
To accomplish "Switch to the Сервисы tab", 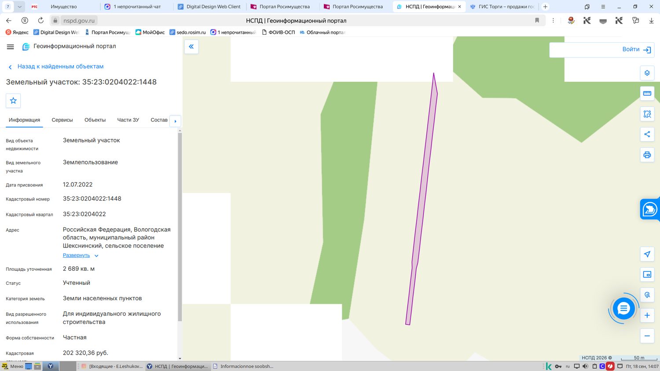I will (62, 120).
